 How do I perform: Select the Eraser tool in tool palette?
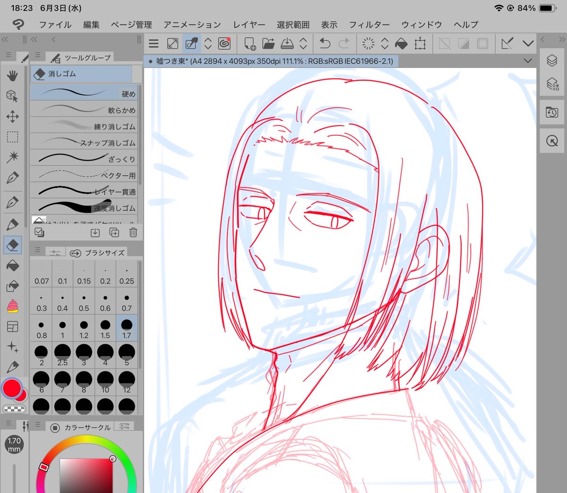coord(12,245)
